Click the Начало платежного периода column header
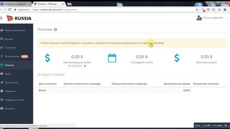 (82, 84)
